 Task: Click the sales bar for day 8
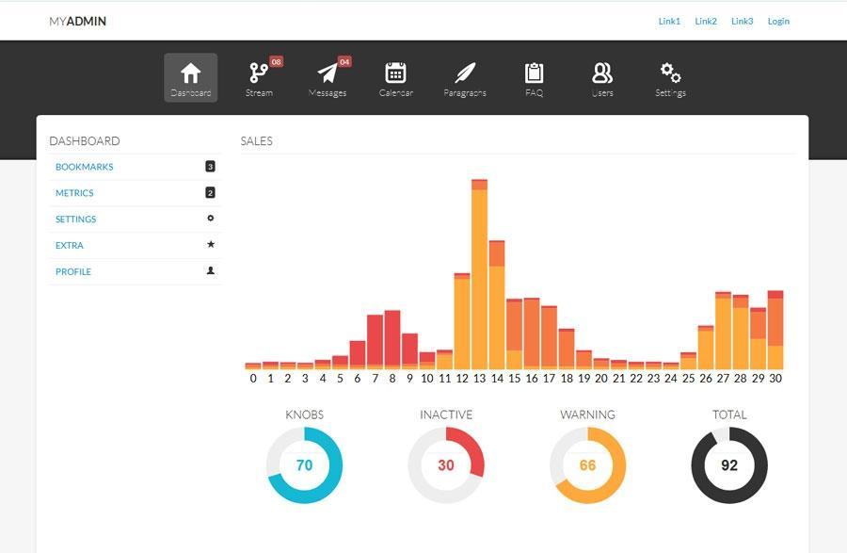point(392,340)
